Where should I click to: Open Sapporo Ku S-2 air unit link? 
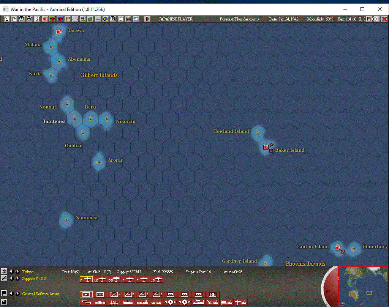point(34,279)
